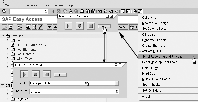Click the Find binoculars icon

point(88,11)
